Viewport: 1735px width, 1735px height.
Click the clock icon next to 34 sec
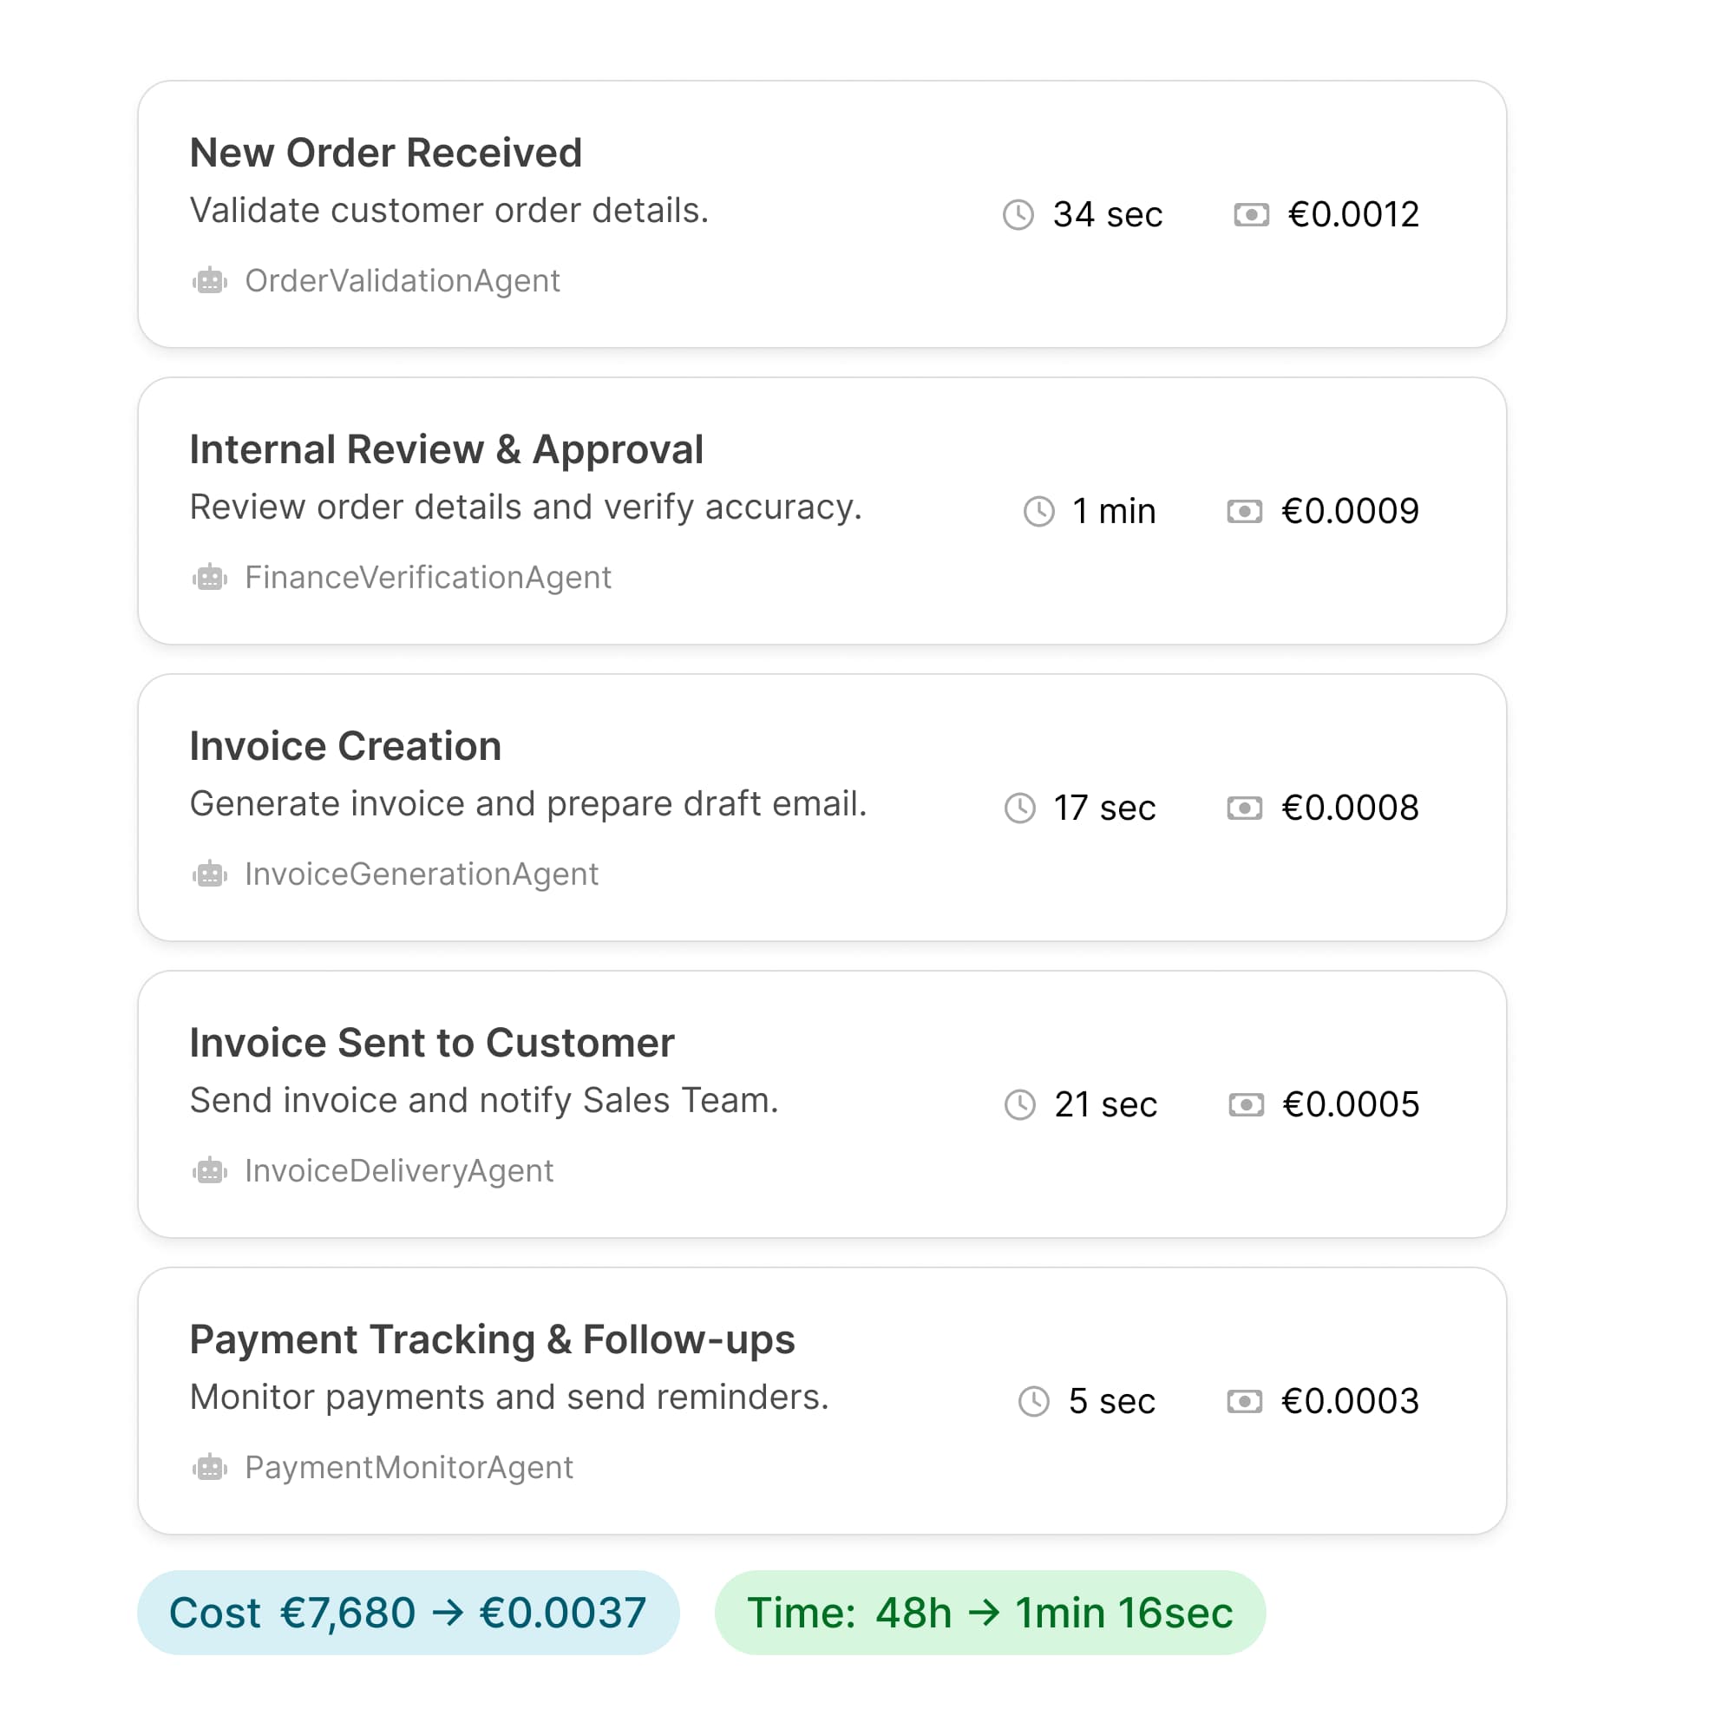pyautogui.click(x=1018, y=214)
